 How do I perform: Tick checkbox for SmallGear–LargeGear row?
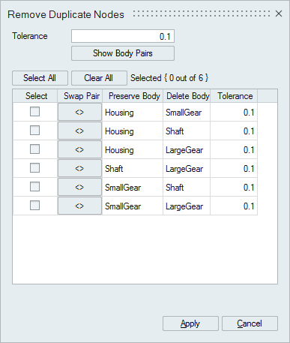click(x=34, y=206)
